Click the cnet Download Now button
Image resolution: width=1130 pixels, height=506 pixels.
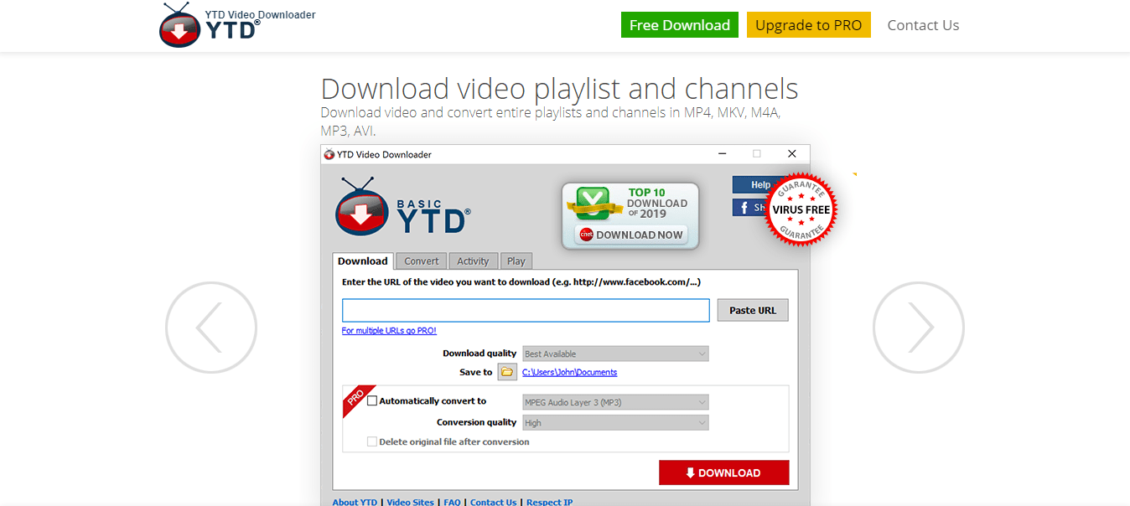coord(631,235)
